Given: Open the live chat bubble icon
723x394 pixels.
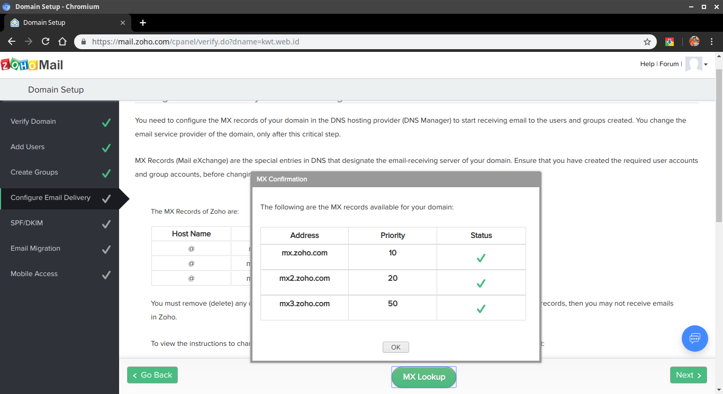Looking at the screenshot, I should pyautogui.click(x=694, y=338).
